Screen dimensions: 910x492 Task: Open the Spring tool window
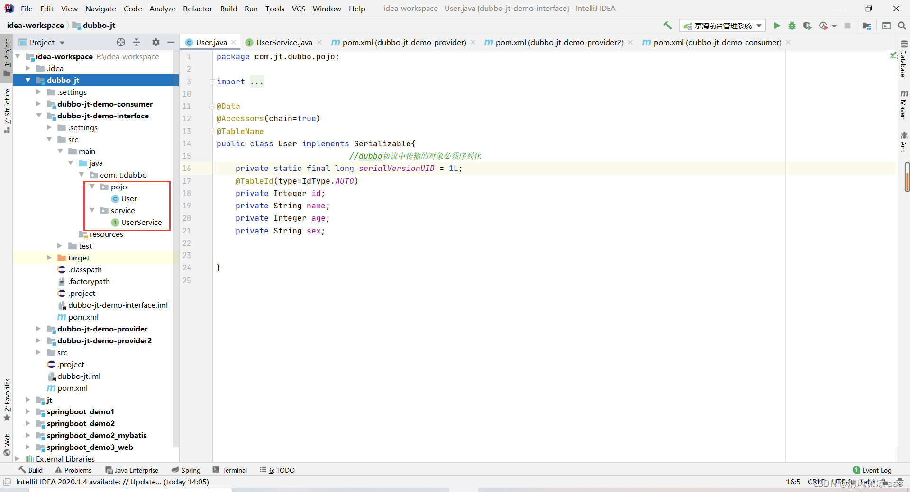click(186, 470)
